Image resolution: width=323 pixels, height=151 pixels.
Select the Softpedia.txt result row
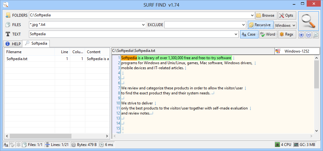(x=57, y=59)
